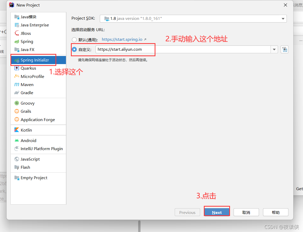303x232 pixels.
Task: Select Kotlin project type
Action: [x=38, y=130]
